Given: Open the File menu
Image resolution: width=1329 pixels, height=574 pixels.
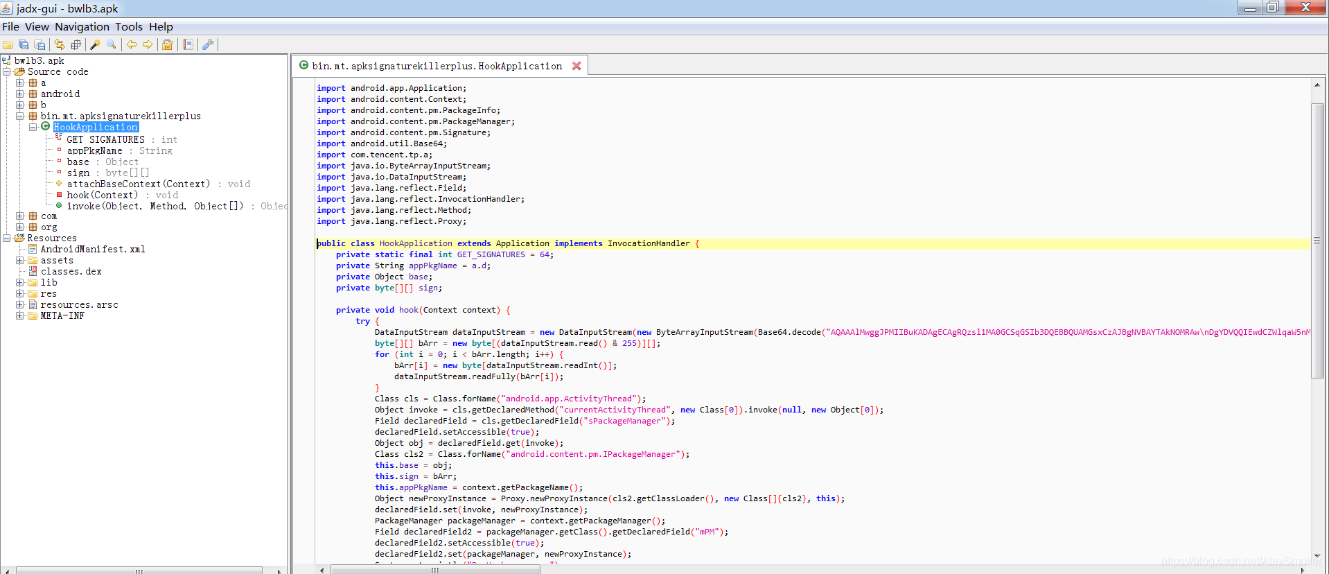Looking at the screenshot, I should click(x=10, y=27).
